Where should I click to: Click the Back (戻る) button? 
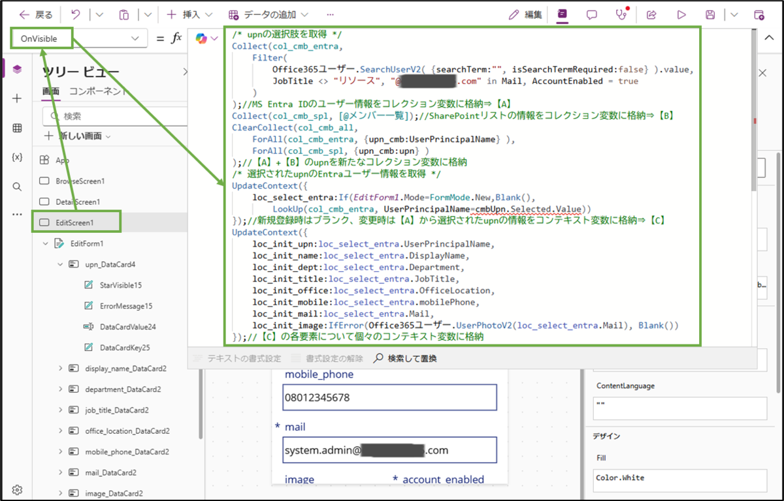[36, 14]
